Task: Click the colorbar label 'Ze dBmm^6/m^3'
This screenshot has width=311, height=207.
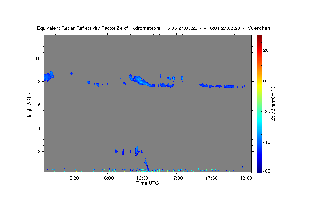Action: pyautogui.click(x=273, y=103)
